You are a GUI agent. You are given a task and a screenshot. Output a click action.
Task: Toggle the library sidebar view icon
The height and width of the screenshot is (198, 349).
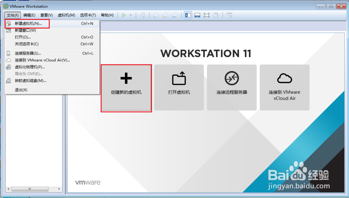click(188, 15)
